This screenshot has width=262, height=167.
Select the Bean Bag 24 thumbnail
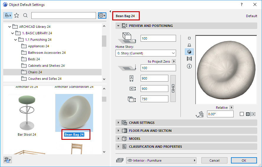pyautogui.click(x=74, y=113)
